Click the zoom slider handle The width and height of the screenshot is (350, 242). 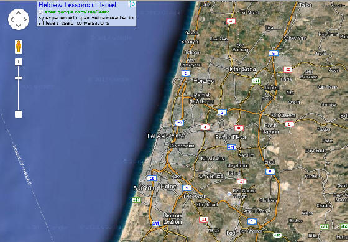point(18,78)
